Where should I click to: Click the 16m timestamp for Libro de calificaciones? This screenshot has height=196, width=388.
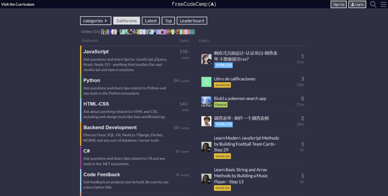[300, 85]
